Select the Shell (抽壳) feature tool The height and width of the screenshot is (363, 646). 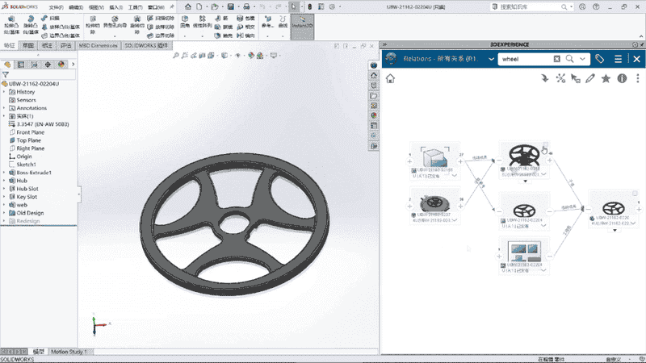[224, 35]
